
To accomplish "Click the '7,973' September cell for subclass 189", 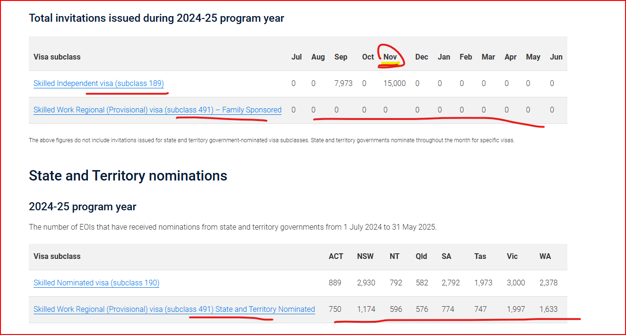I will (343, 84).
